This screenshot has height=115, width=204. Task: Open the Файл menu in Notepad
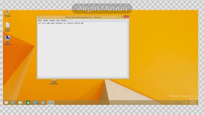click(x=40, y=20)
